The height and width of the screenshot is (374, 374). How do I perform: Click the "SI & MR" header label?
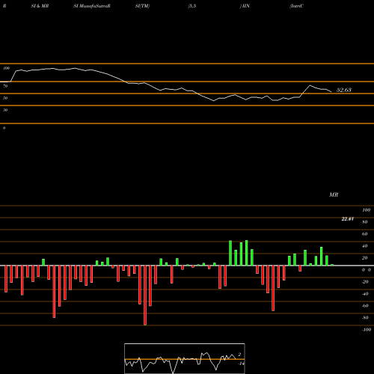[x=40, y=6]
